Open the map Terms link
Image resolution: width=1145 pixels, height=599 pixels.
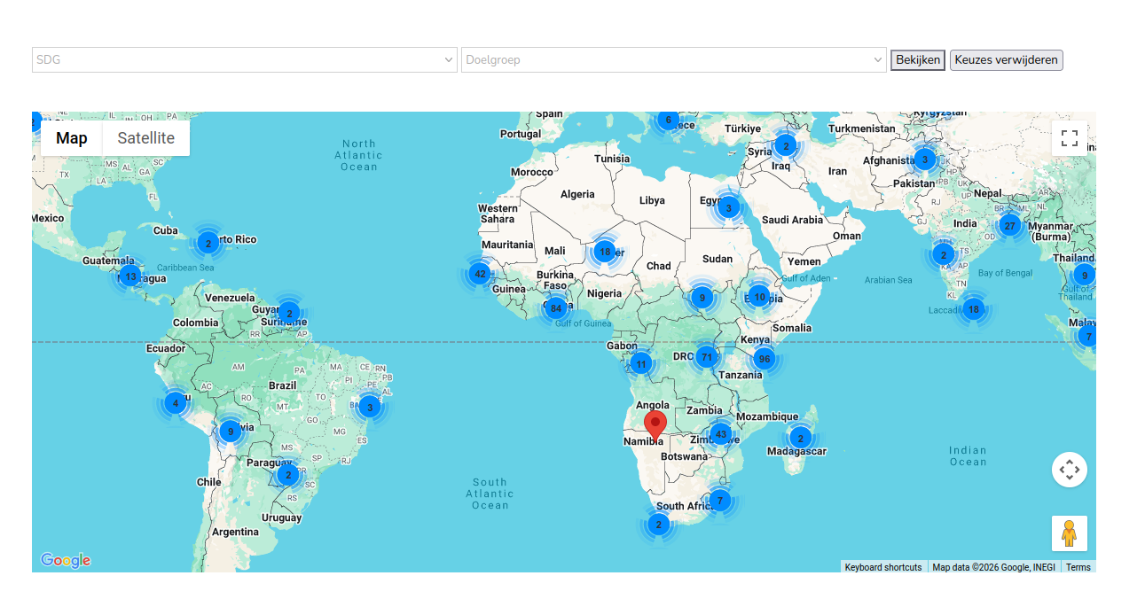pyautogui.click(x=1078, y=567)
